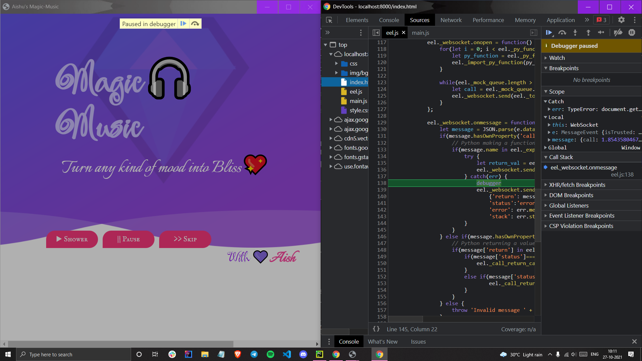Screen dimensions: 642x361
Task: Click the Step out of function icon
Action: [x=588, y=32]
